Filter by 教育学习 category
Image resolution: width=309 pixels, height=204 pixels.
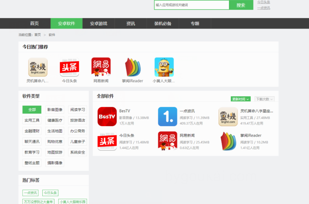pos(32,152)
